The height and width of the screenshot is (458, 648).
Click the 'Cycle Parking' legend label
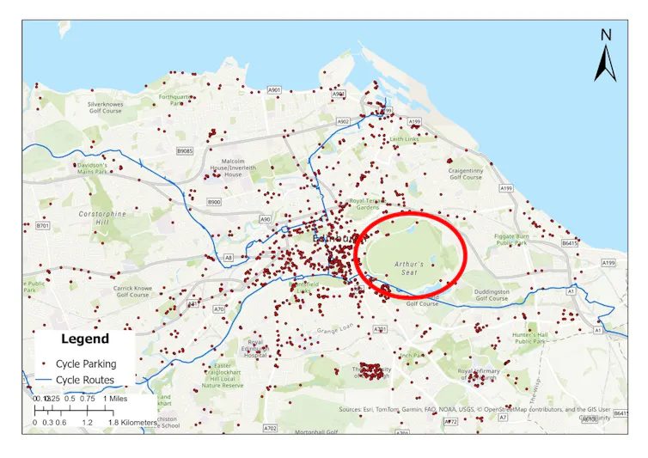(86, 364)
